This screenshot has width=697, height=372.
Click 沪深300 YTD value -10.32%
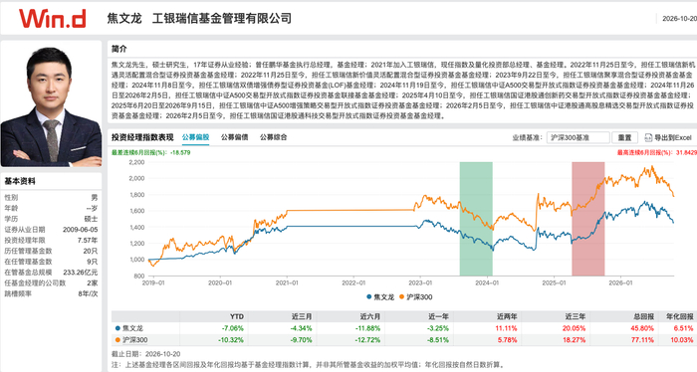(x=231, y=340)
